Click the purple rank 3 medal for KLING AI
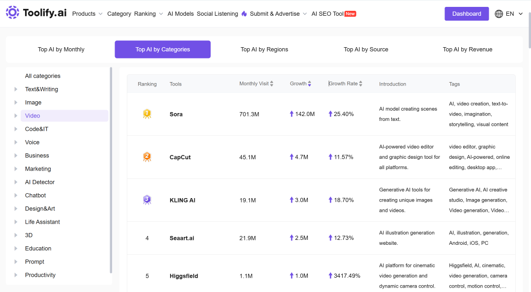 point(147,200)
